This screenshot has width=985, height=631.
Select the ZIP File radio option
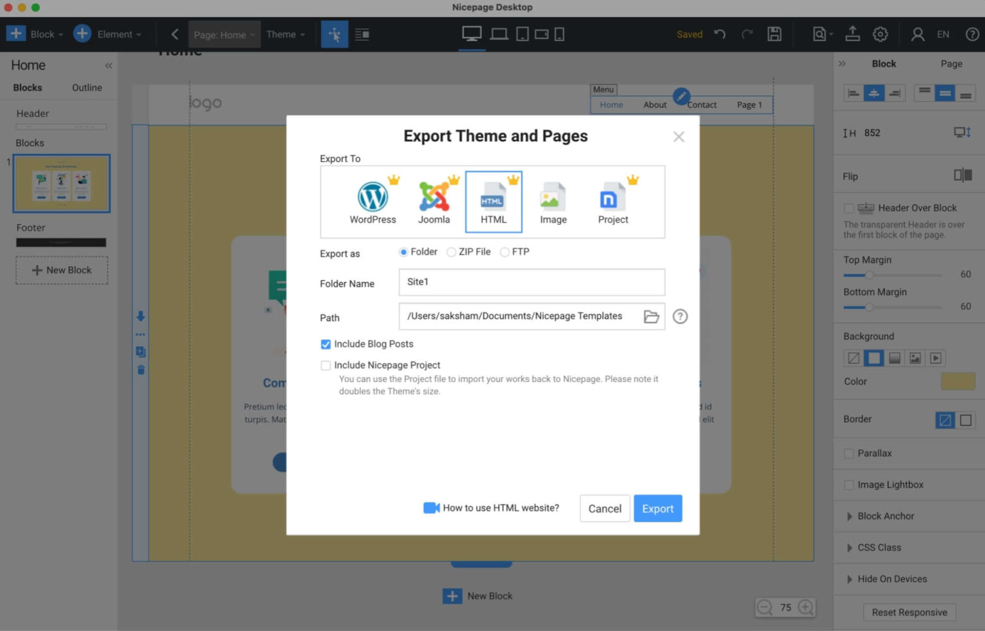point(452,252)
